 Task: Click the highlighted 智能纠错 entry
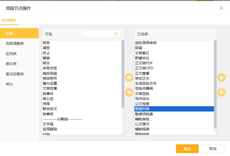[x=174, y=109]
